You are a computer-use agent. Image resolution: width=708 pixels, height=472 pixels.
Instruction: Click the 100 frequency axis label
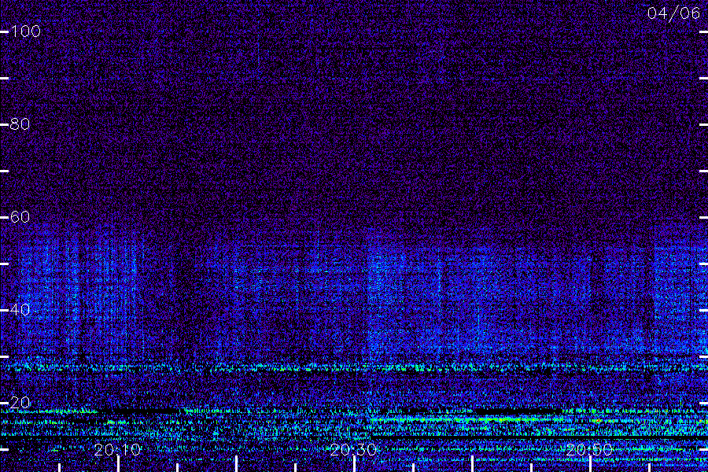(x=26, y=31)
